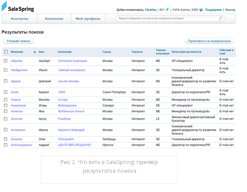Click the magnifier search icon
The image size is (247, 192).
pyautogui.click(x=221, y=18)
